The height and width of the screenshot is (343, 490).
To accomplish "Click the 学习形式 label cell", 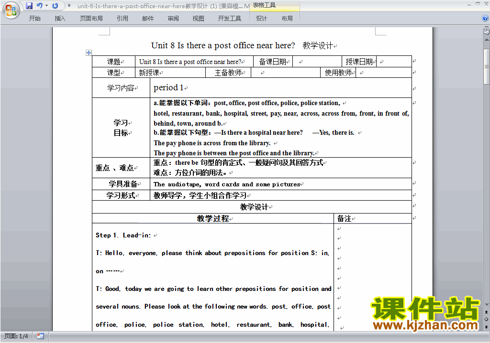I will click(x=121, y=195).
